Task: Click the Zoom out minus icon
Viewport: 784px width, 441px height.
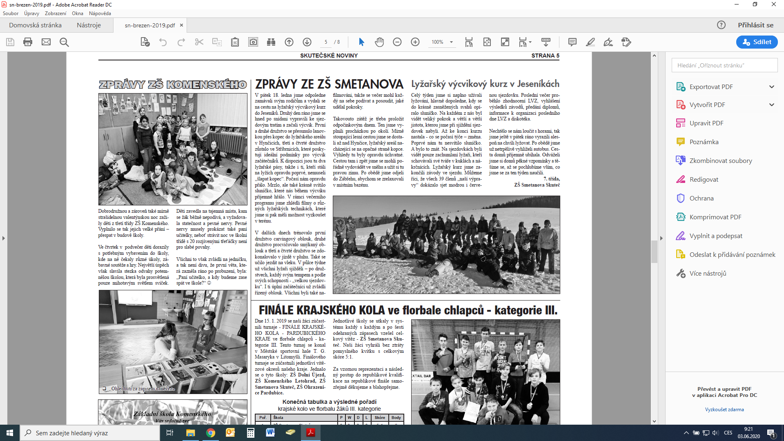Action: click(397, 42)
